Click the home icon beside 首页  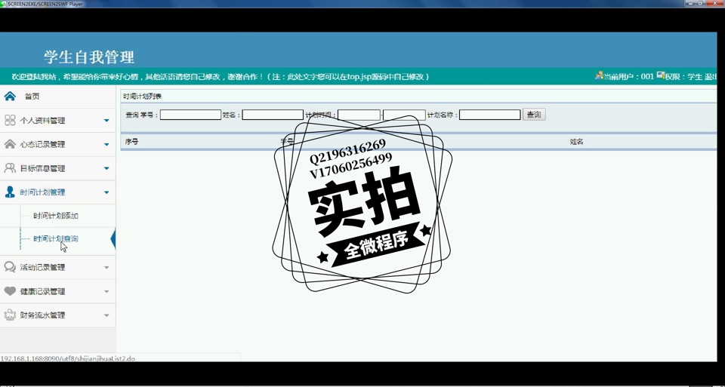(10, 96)
